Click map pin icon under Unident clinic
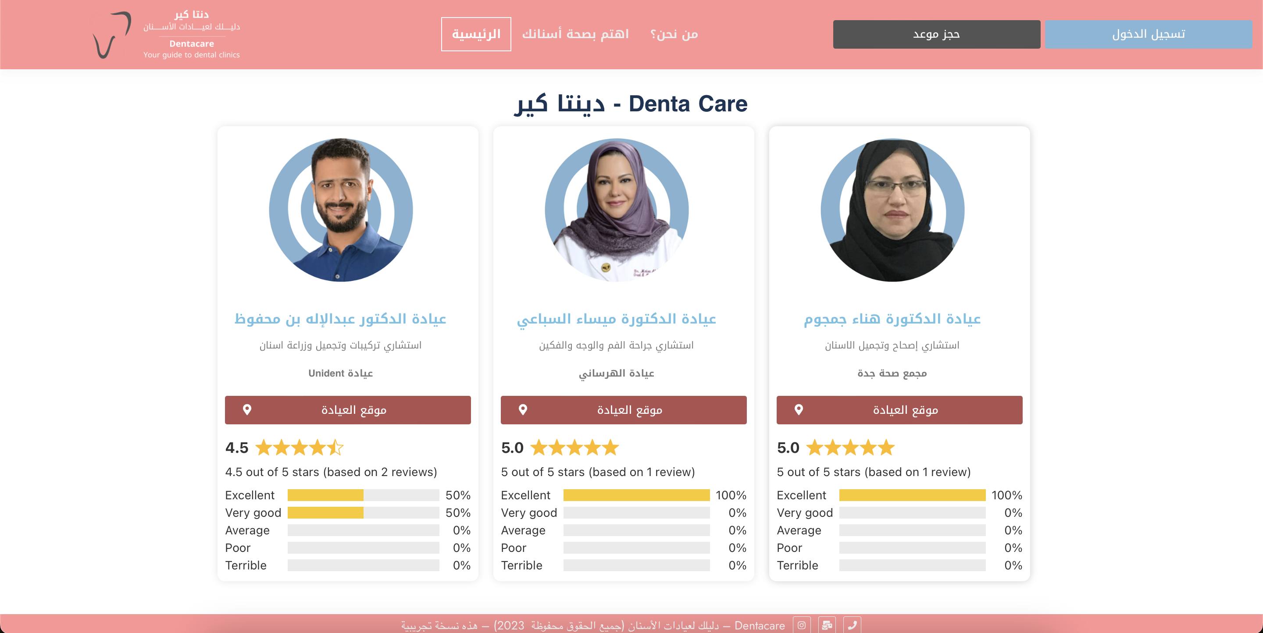This screenshot has height=633, width=1263. pyautogui.click(x=247, y=409)
